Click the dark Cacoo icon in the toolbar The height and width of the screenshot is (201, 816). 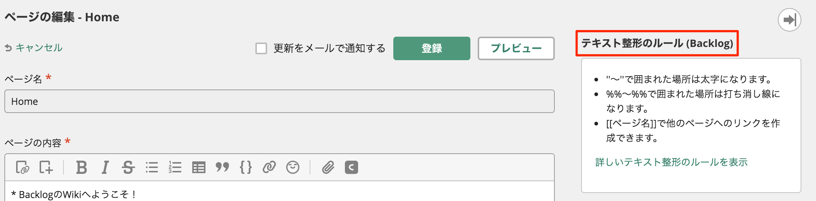click(x=351, y=168)
